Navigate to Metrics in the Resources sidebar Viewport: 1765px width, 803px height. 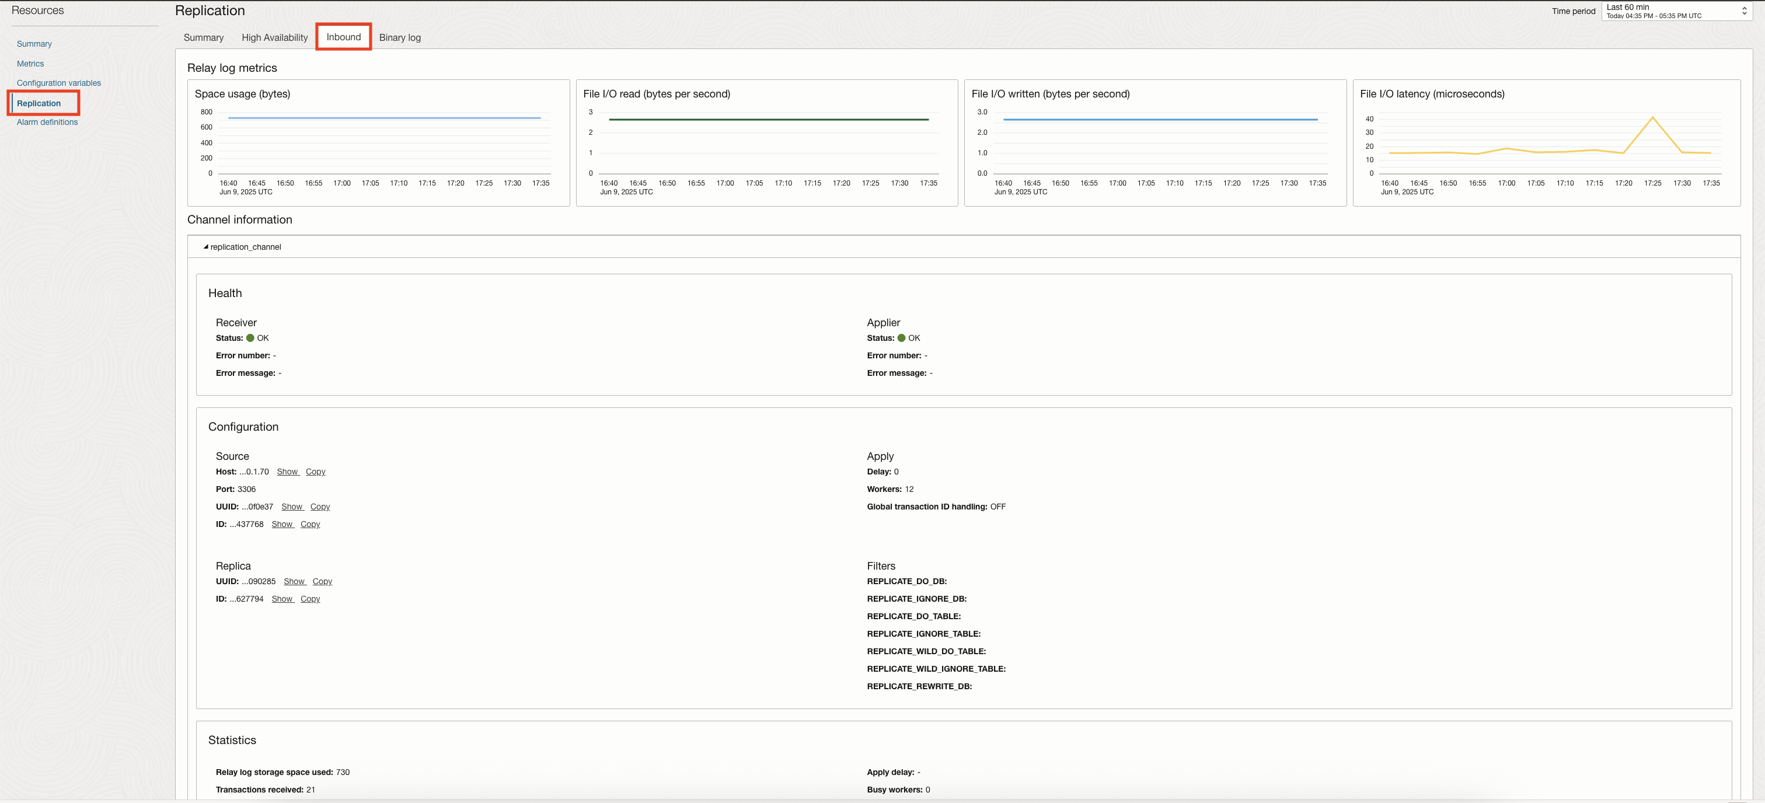click(30, 63)
